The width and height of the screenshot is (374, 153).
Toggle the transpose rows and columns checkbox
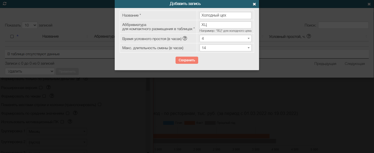point(100,105)
